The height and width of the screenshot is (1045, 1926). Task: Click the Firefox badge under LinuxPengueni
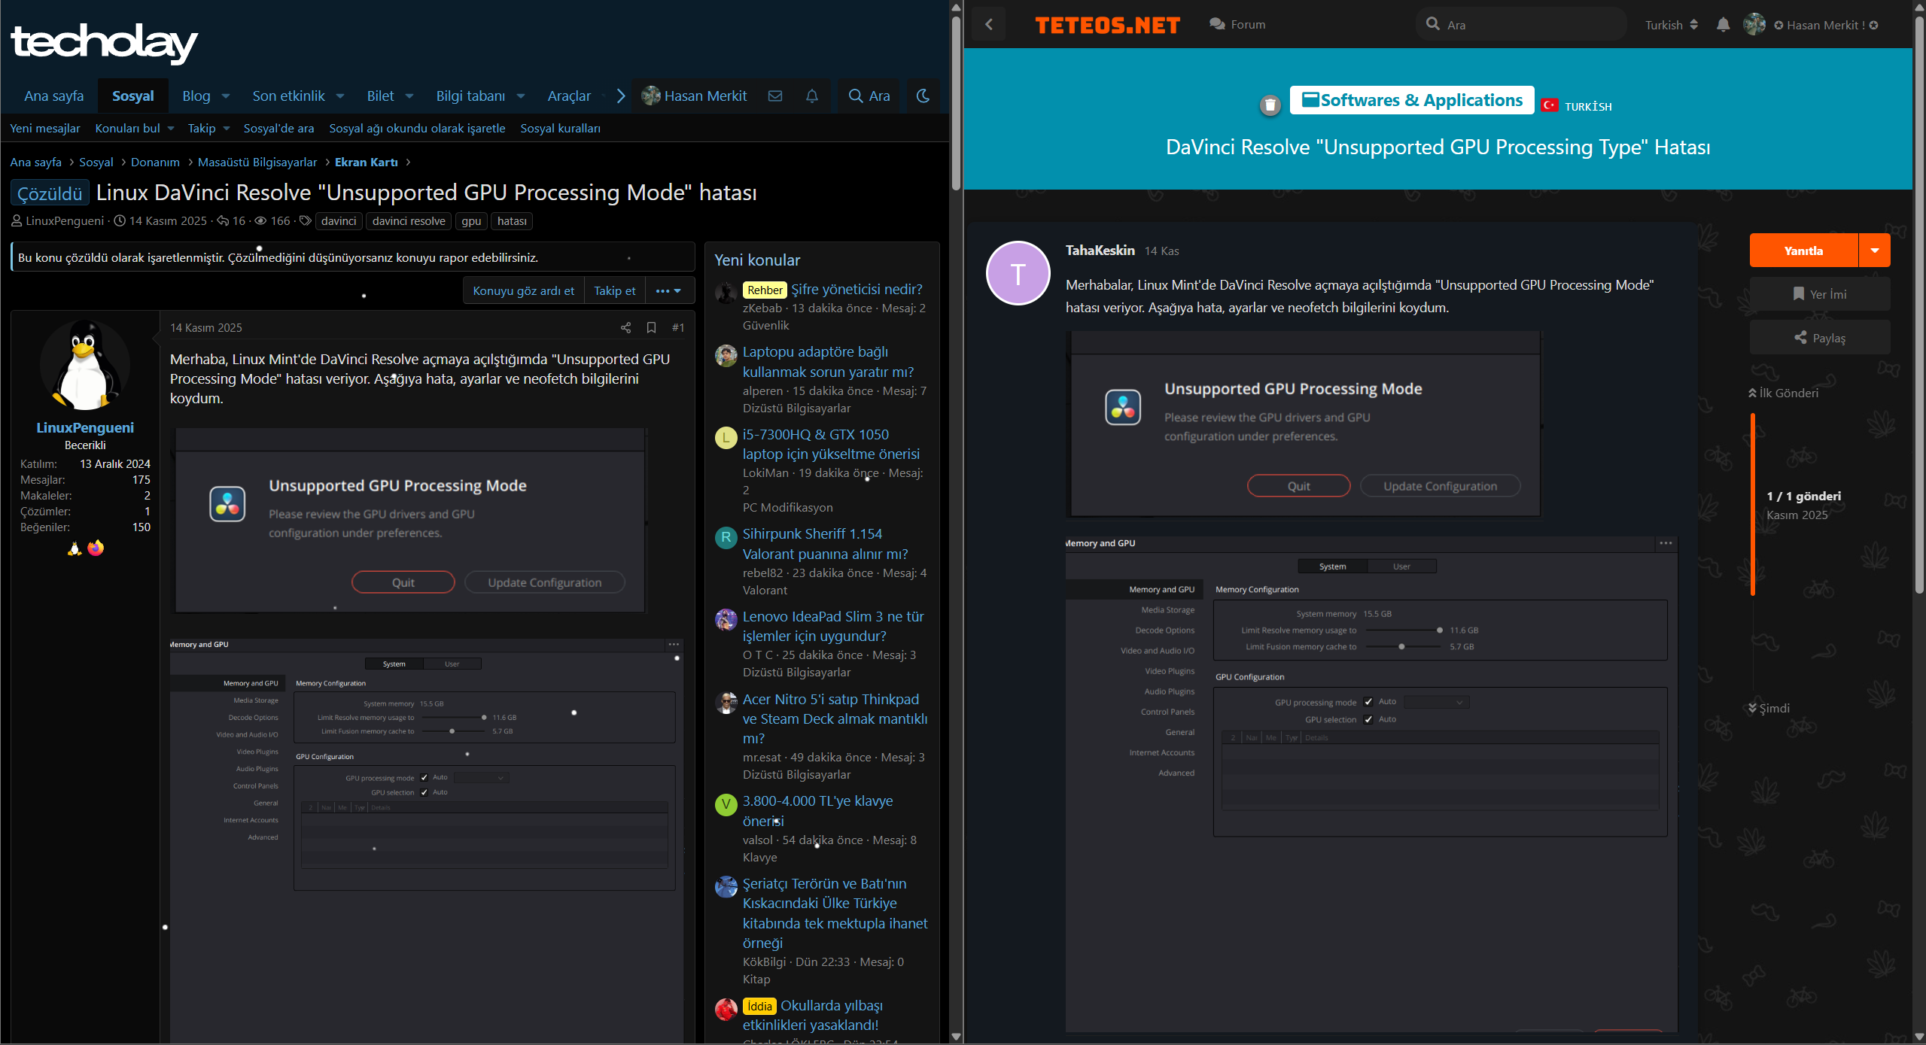coord(96,548)
